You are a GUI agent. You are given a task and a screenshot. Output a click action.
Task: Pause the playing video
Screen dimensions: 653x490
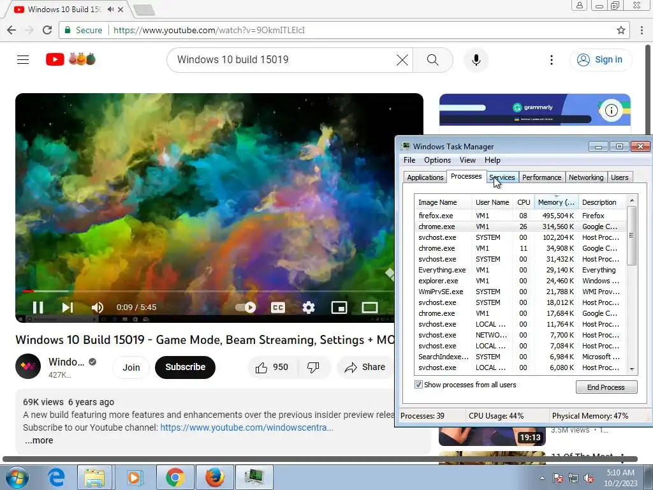click(x=38, y=308)
